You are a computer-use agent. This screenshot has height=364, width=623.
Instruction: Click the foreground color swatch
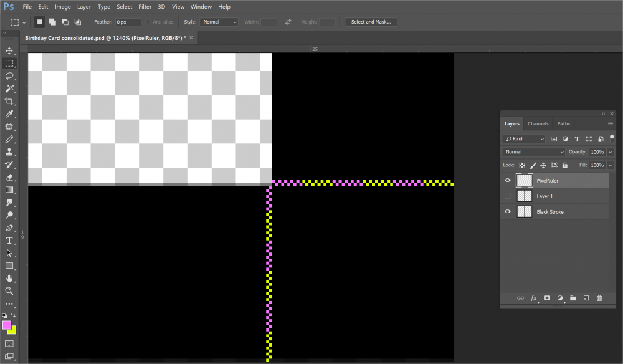click(7, 325)
